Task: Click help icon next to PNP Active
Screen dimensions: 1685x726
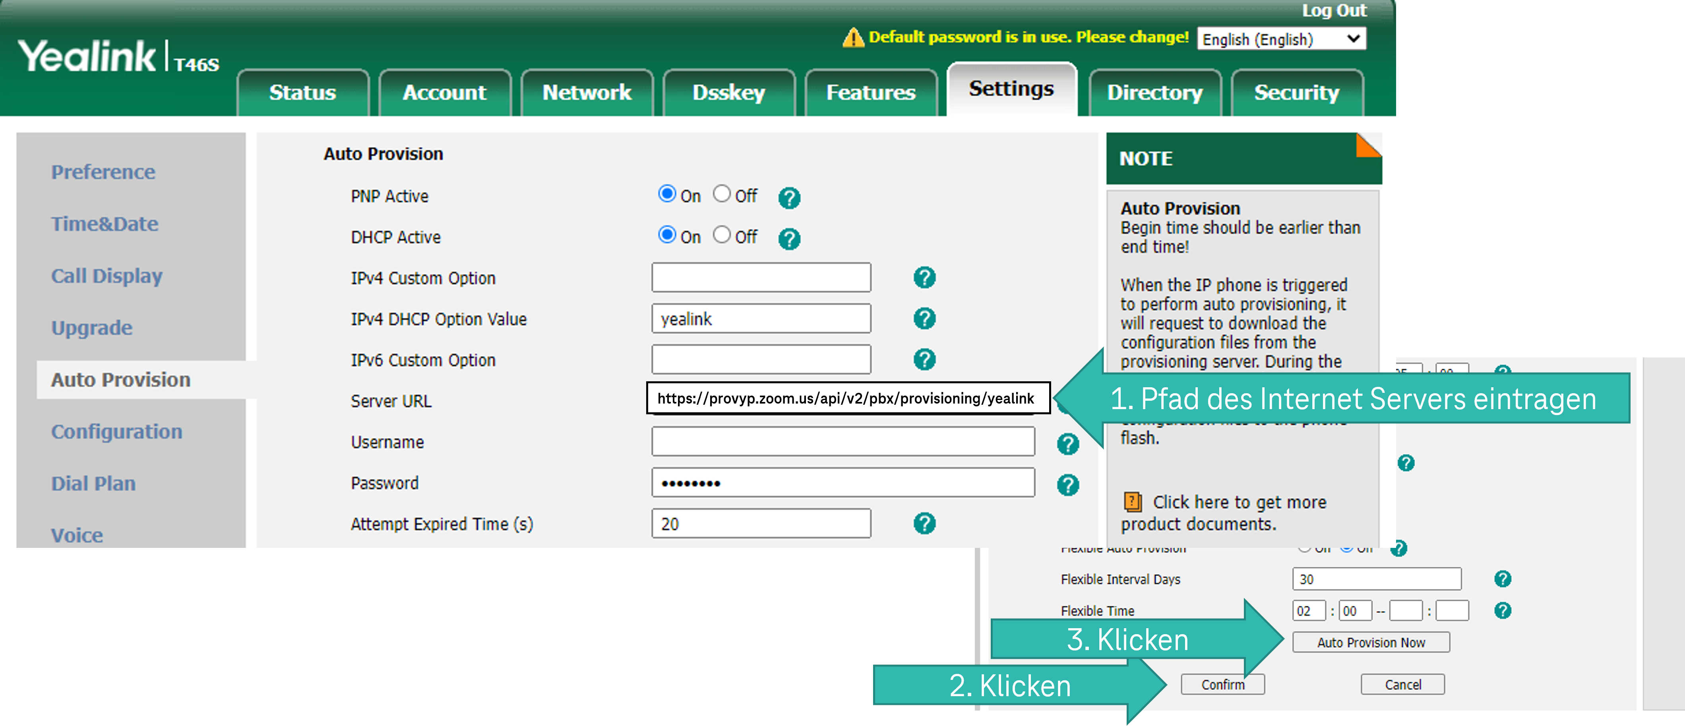Action: click(789, 197)
